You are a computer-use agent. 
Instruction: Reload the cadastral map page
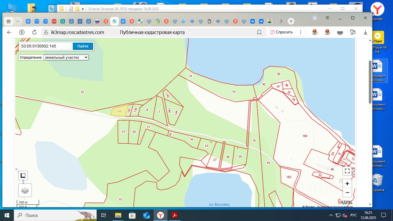coord(34,32)
